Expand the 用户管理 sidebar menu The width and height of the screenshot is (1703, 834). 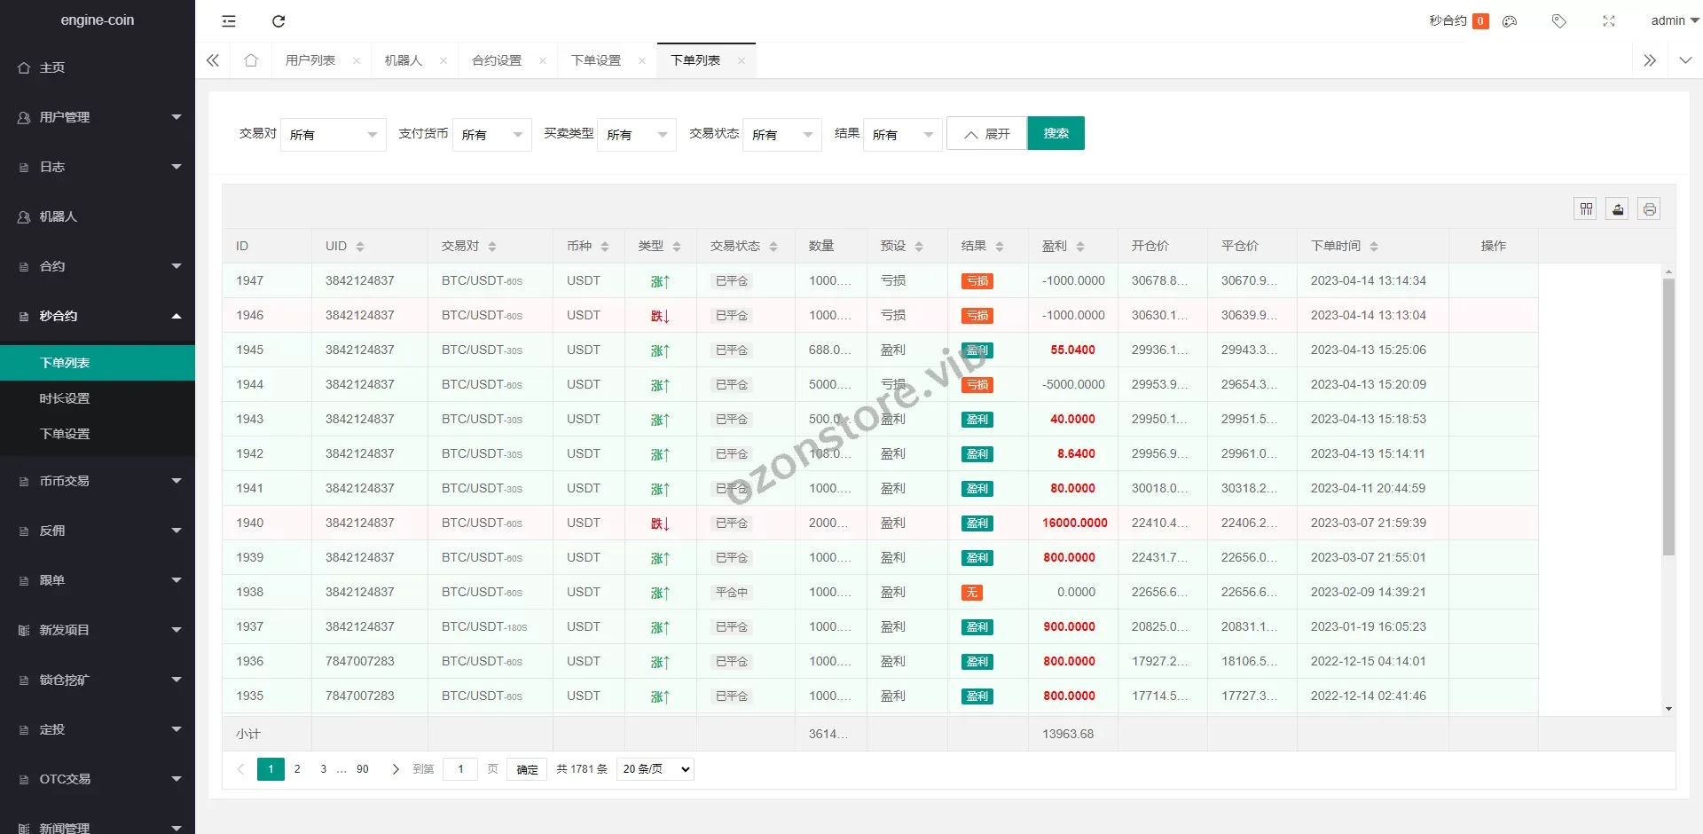coord(98,117)
